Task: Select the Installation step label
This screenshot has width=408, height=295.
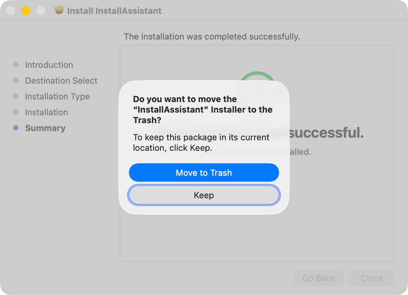Action: [x=46, y=112]
